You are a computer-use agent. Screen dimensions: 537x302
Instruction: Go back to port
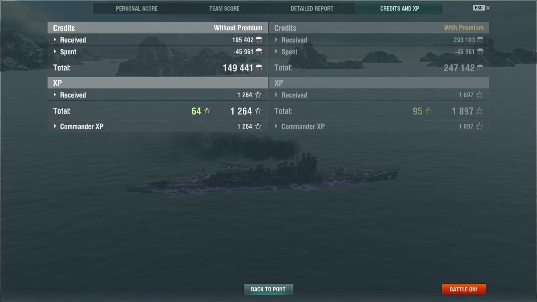pyautogui.click(x=268, y=289)
